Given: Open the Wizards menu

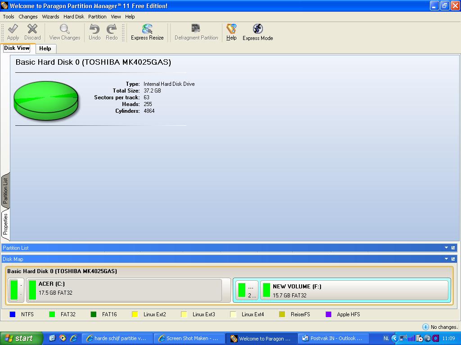Looking at the screenshot, I should 50,17.
